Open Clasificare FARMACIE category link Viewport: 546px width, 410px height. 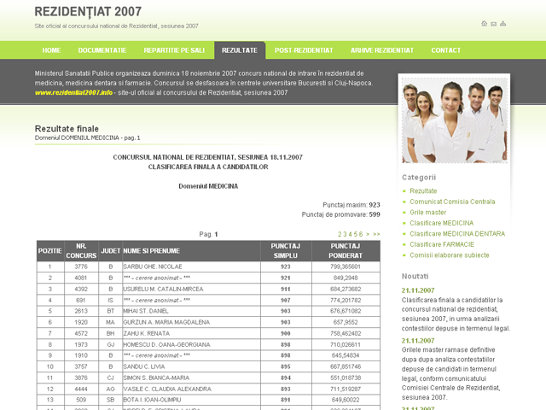[x=441, y=244]
